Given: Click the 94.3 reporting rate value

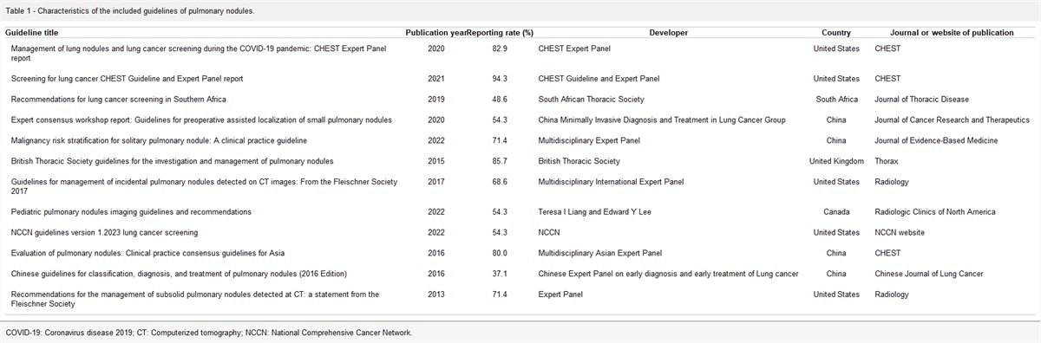Looking at the screenshot, I should (500, 78).
